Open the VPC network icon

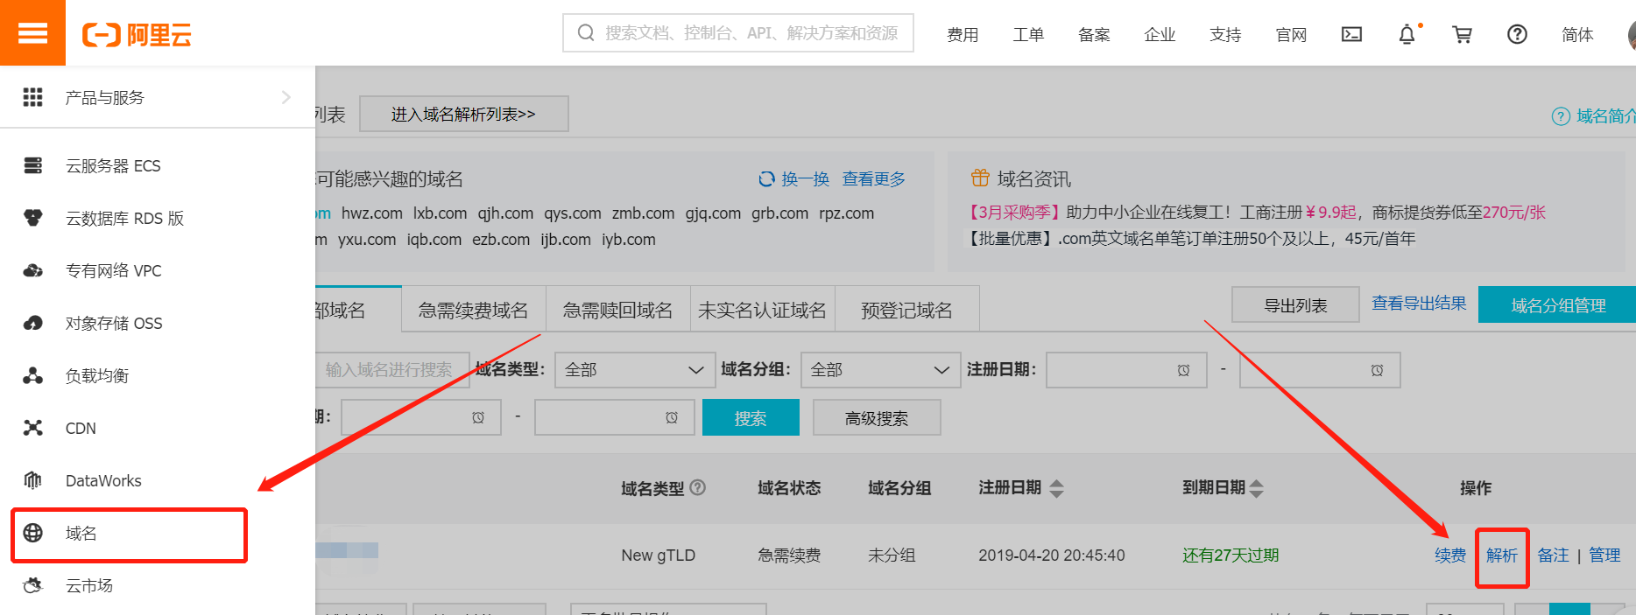coord(33,270)
